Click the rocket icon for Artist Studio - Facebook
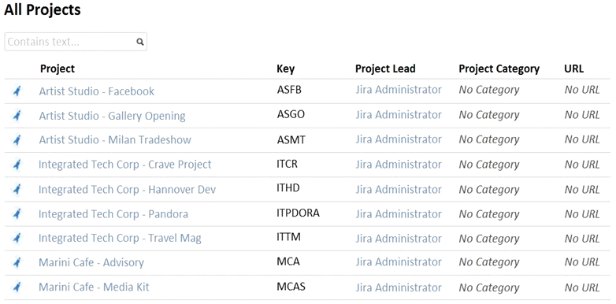The height and width of the screenshot is (304, 616). (17, 91)
